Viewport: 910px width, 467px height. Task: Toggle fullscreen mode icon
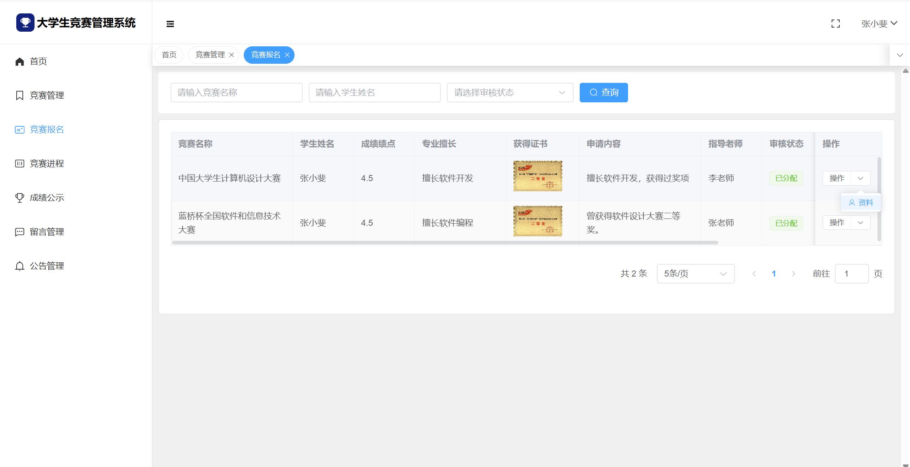[835, 24]
